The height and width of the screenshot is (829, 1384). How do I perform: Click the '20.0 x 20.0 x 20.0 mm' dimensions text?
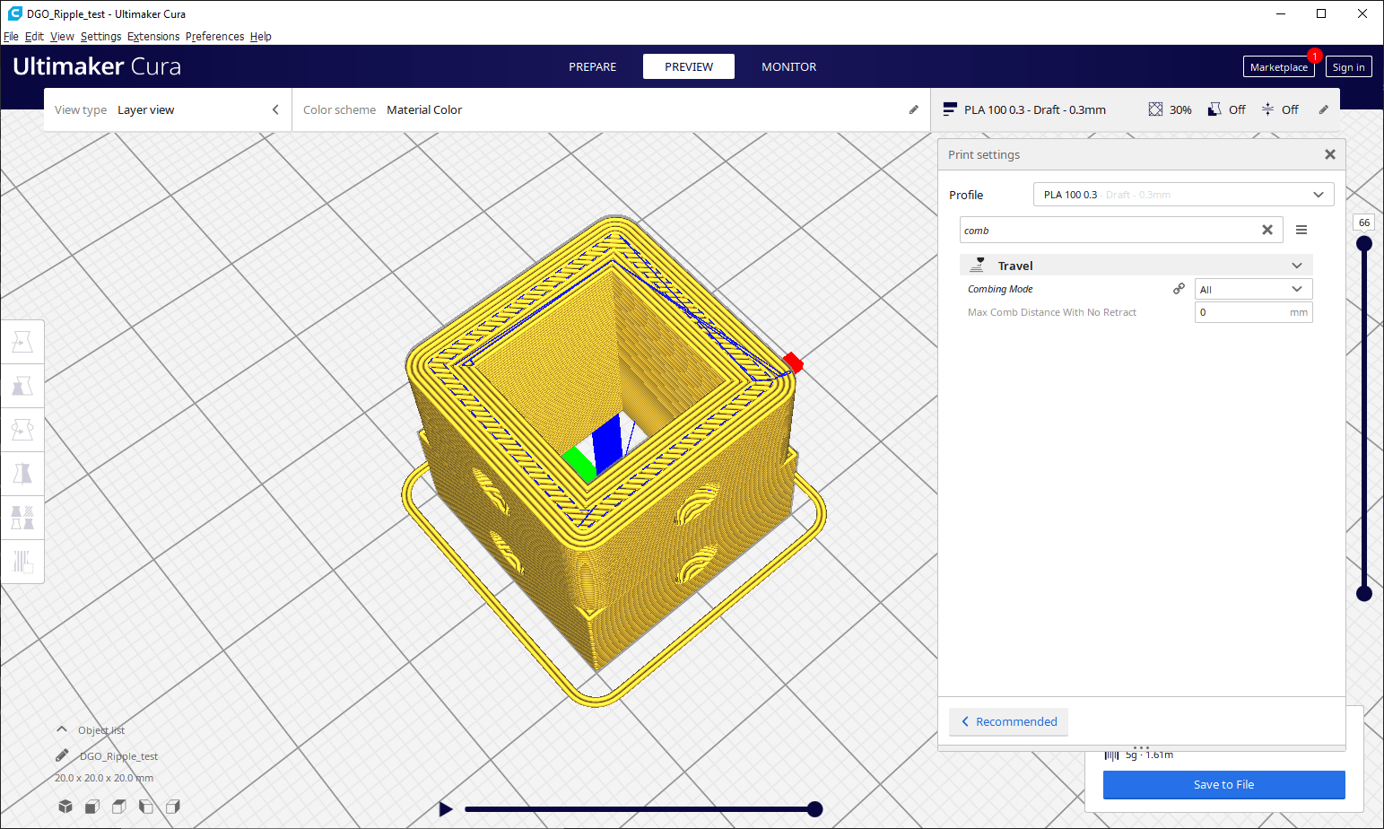104,778
